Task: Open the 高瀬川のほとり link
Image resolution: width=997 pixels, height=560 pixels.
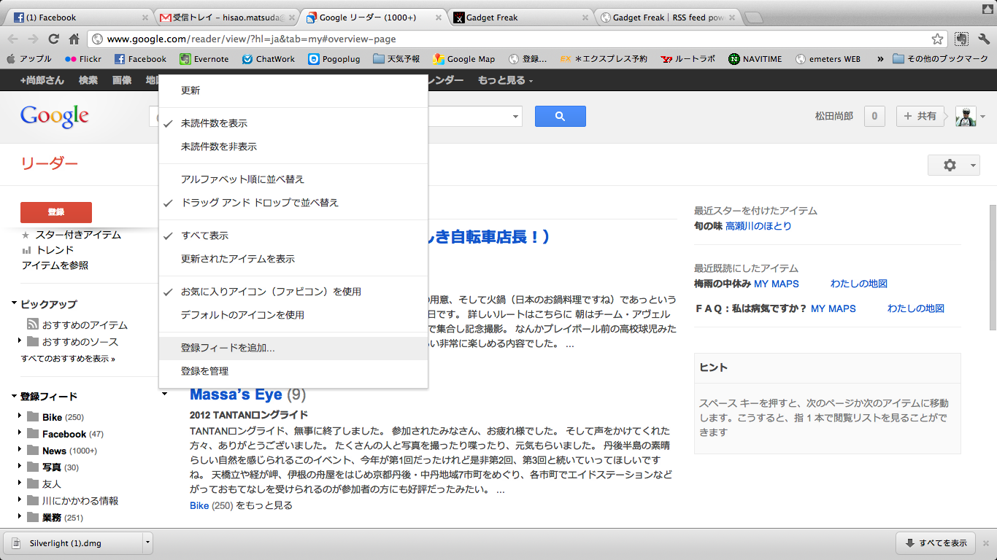Action: coord(758,226)
